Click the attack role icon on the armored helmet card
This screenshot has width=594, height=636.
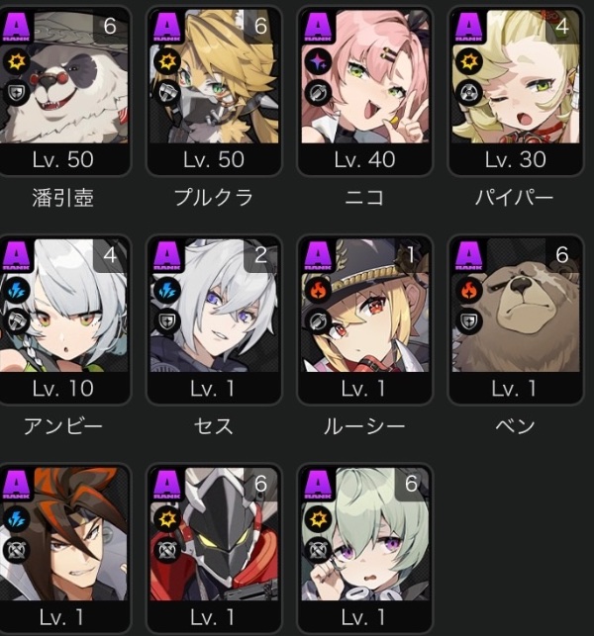pos(167,550)
